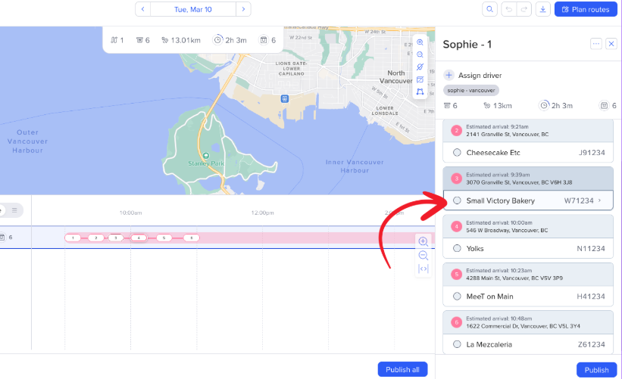Screen dimensions: 622x379
Task: Click the Yolks stop name
Action: click(x=475, y=248)
